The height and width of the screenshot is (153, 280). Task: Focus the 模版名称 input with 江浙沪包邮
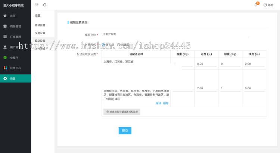tap(175, 34)
